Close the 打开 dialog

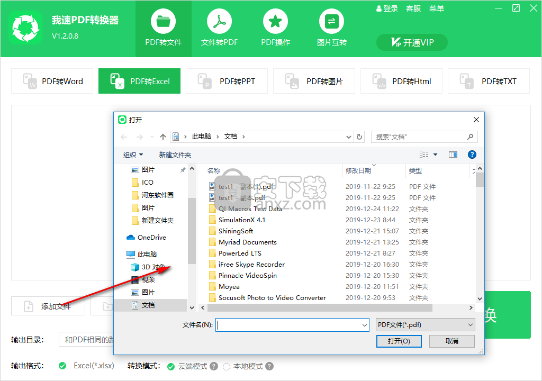[x=476, y=120]
